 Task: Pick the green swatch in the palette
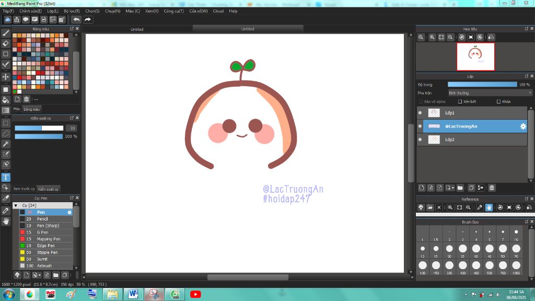(x=15, y=91)
